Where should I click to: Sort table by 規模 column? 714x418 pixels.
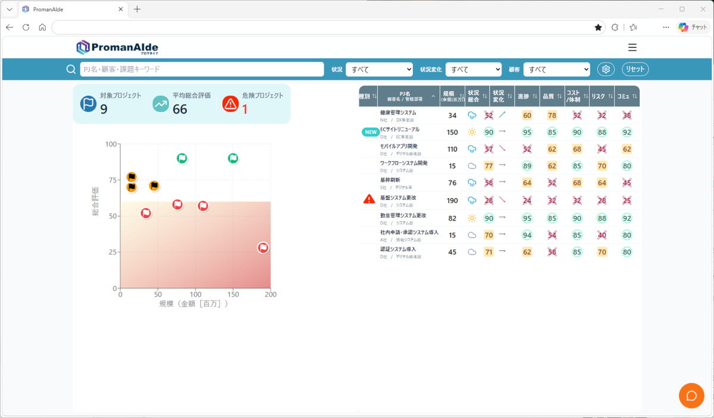(452, 96)
